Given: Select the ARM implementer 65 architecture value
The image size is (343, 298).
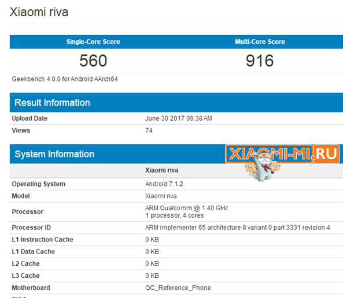Looking at the screenshot, I should [238, 228].
